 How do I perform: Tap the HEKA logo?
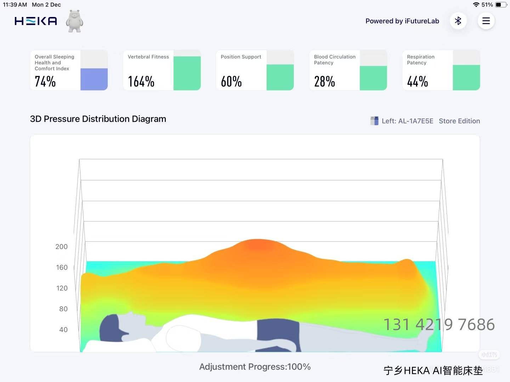(x=36, y=21)
